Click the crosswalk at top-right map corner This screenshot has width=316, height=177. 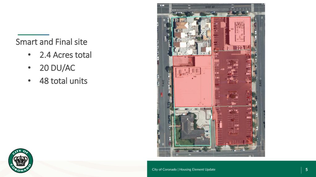pos(252,8)
